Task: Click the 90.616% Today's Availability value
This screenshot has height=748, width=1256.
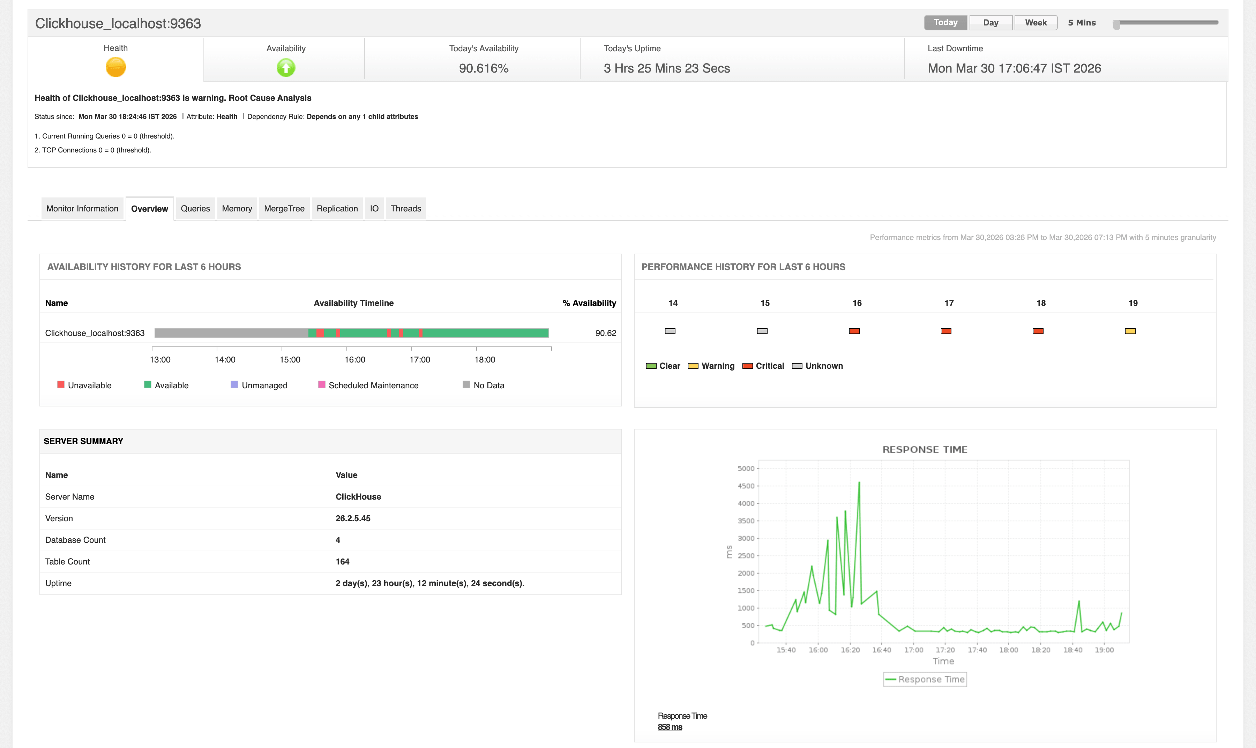Action: tap(483, 68)
